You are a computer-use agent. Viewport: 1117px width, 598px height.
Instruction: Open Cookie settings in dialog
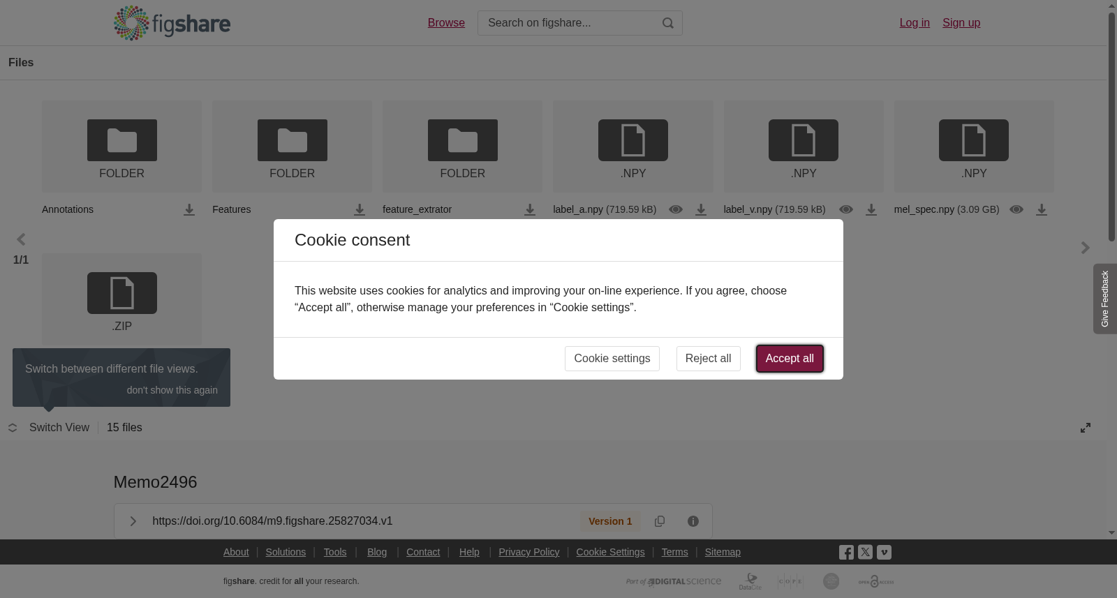[612, 359]
